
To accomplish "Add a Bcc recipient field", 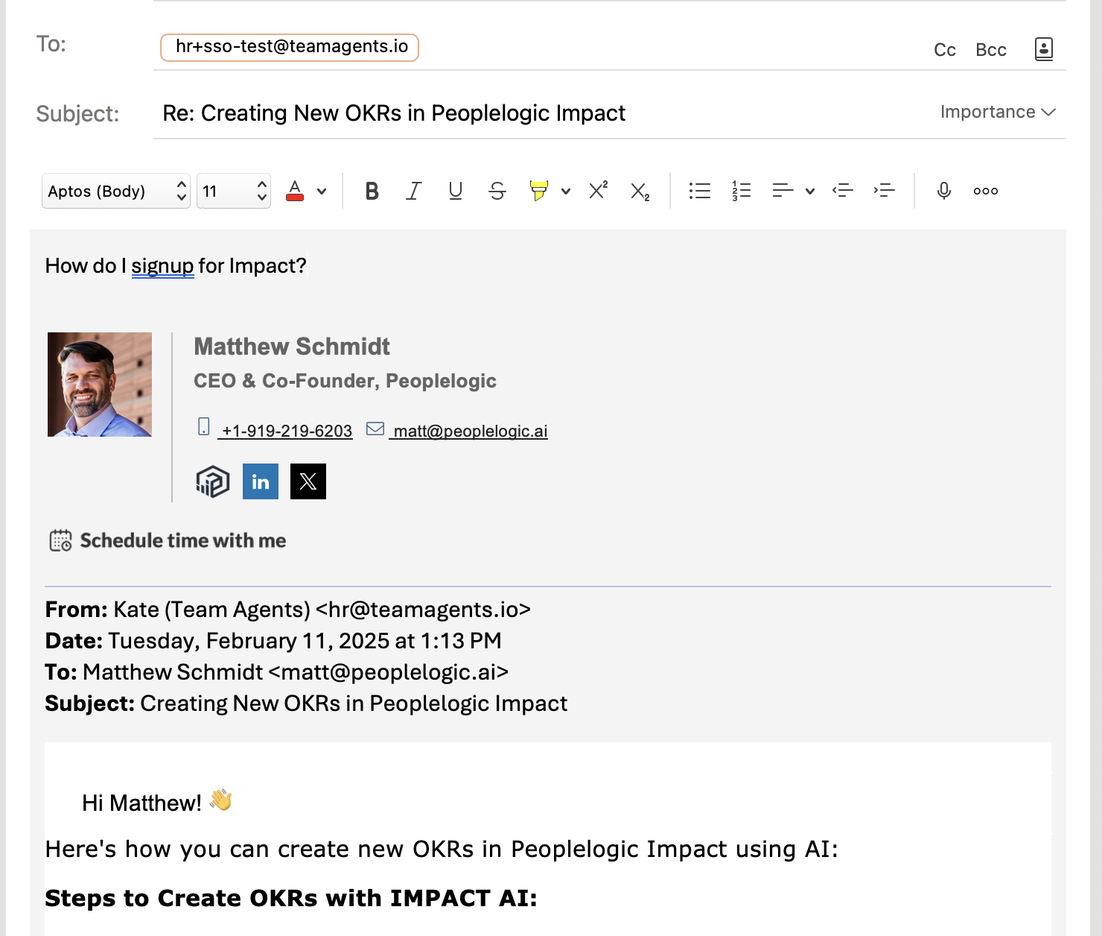I will coord(991,50).
